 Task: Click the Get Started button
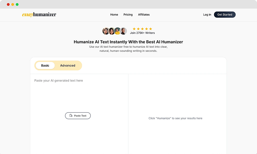pyautogui.click(x=225, y=15)
